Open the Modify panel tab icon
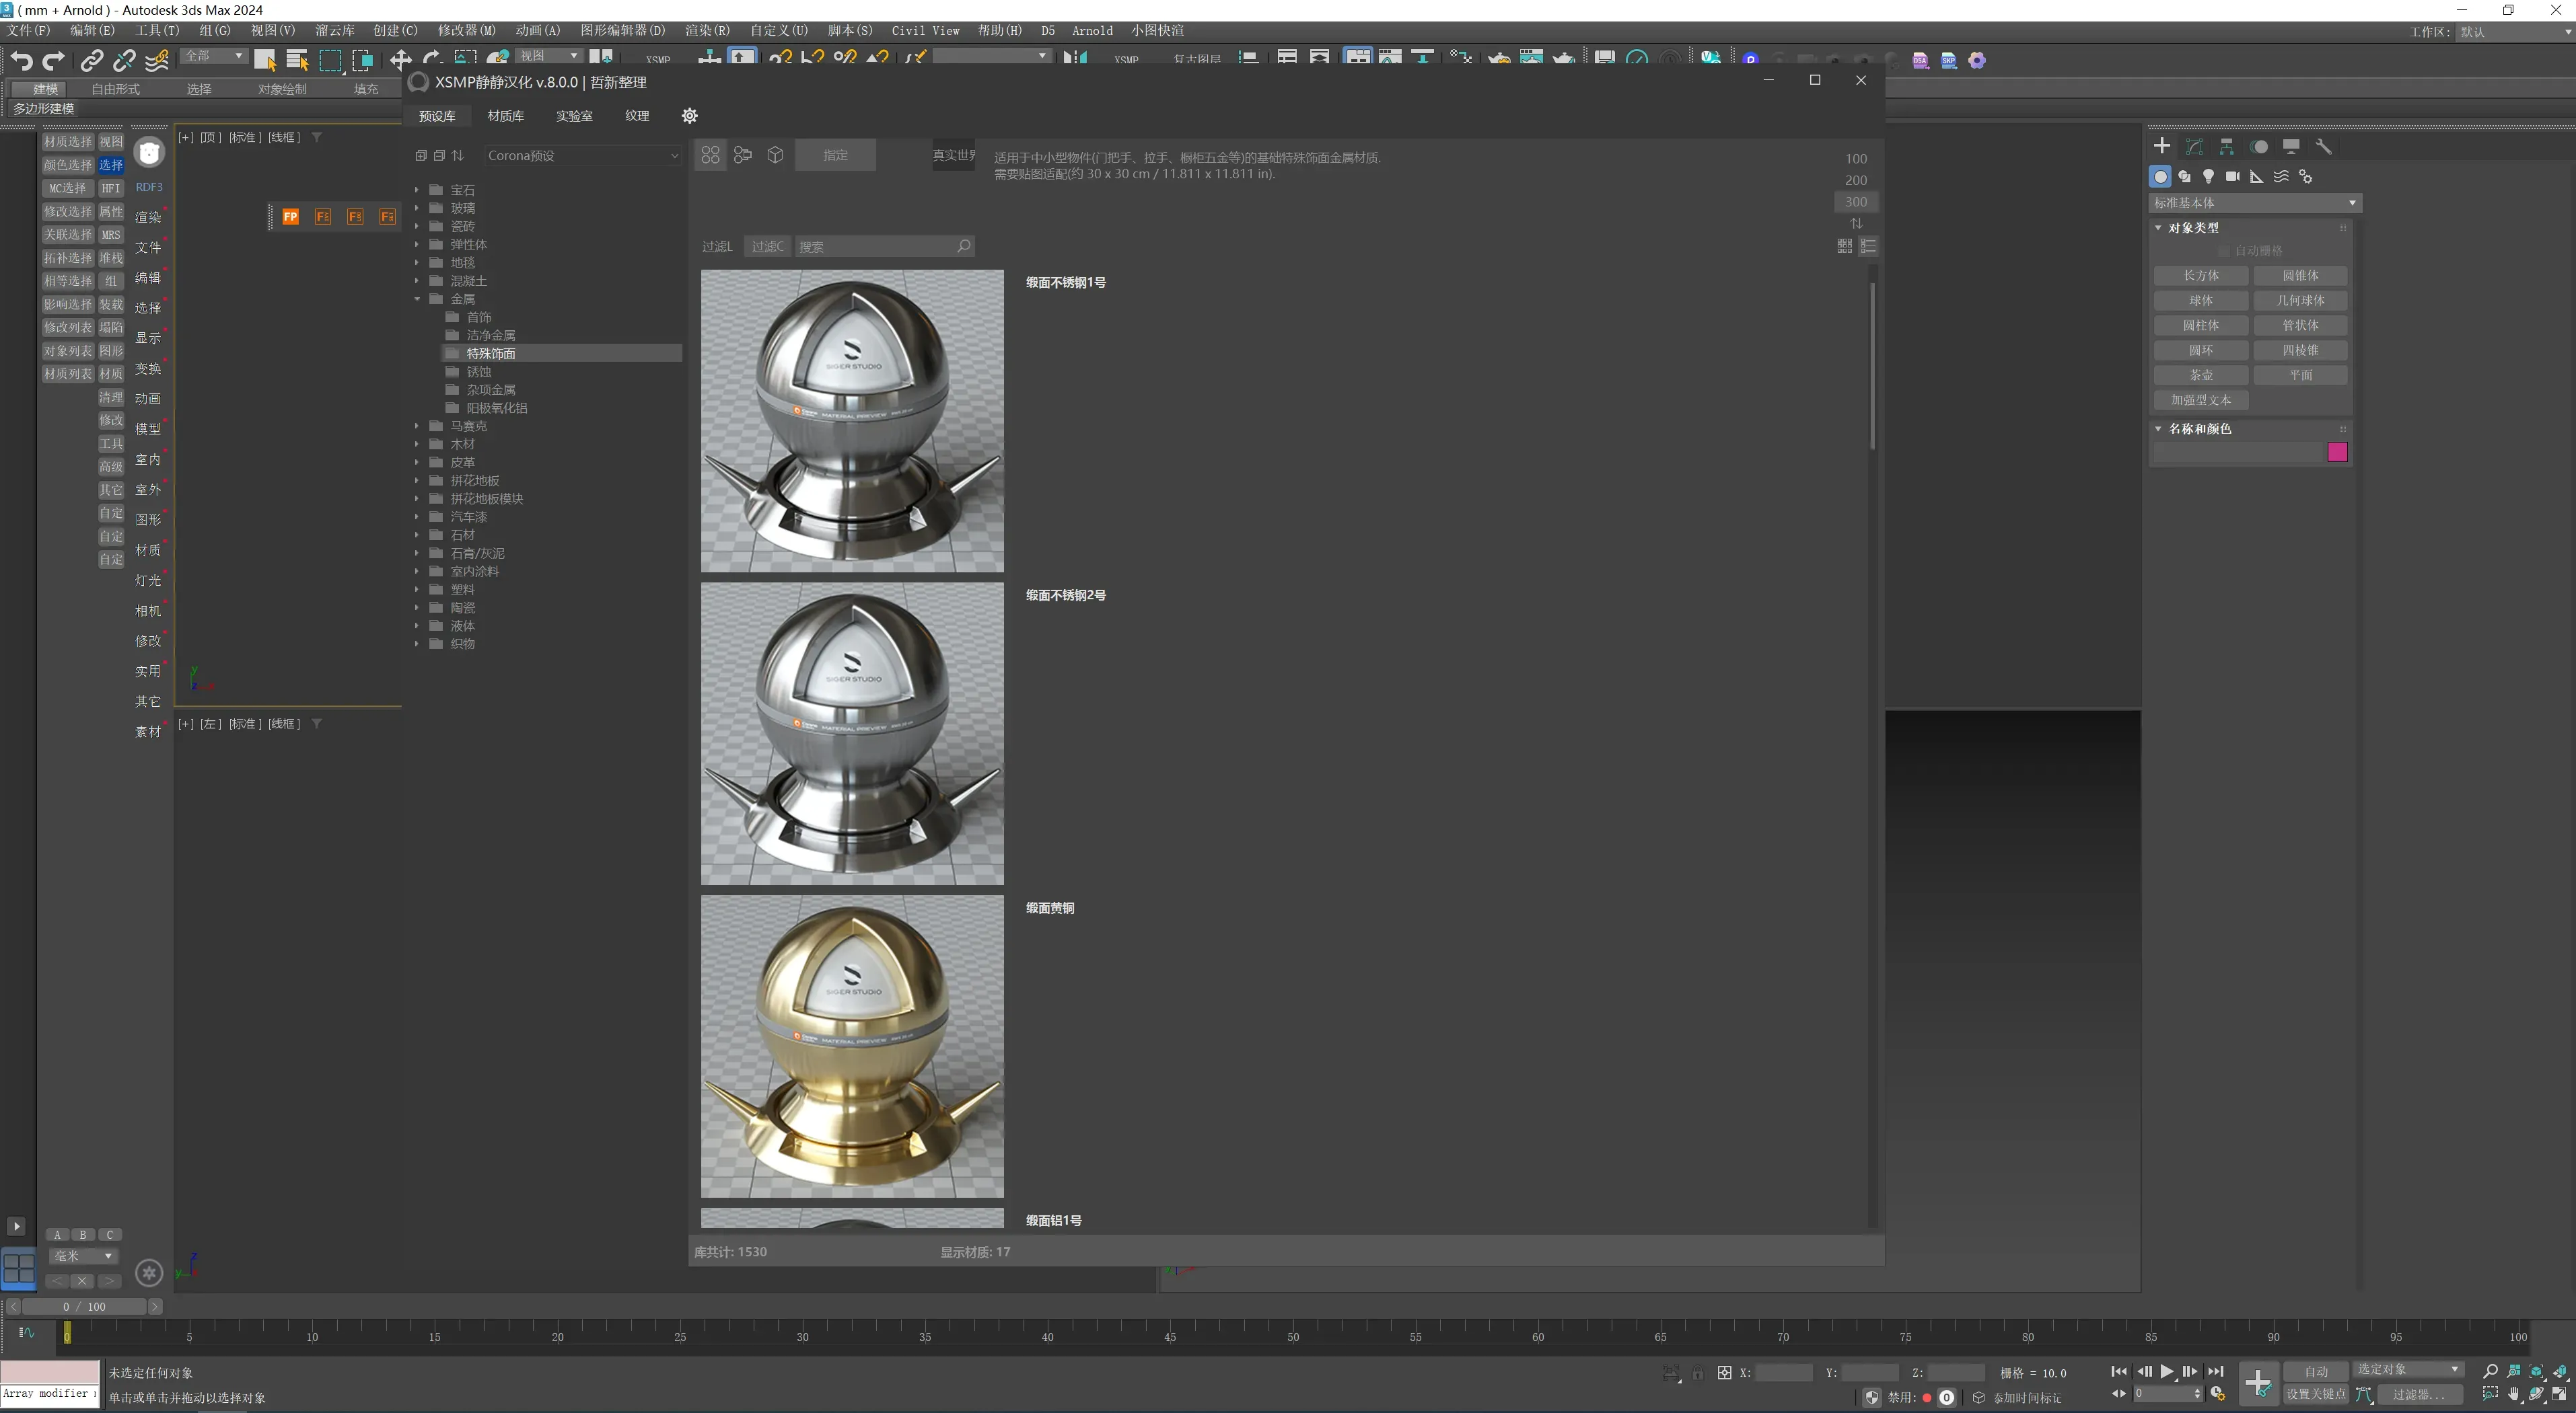 (x=2194, y=147)
